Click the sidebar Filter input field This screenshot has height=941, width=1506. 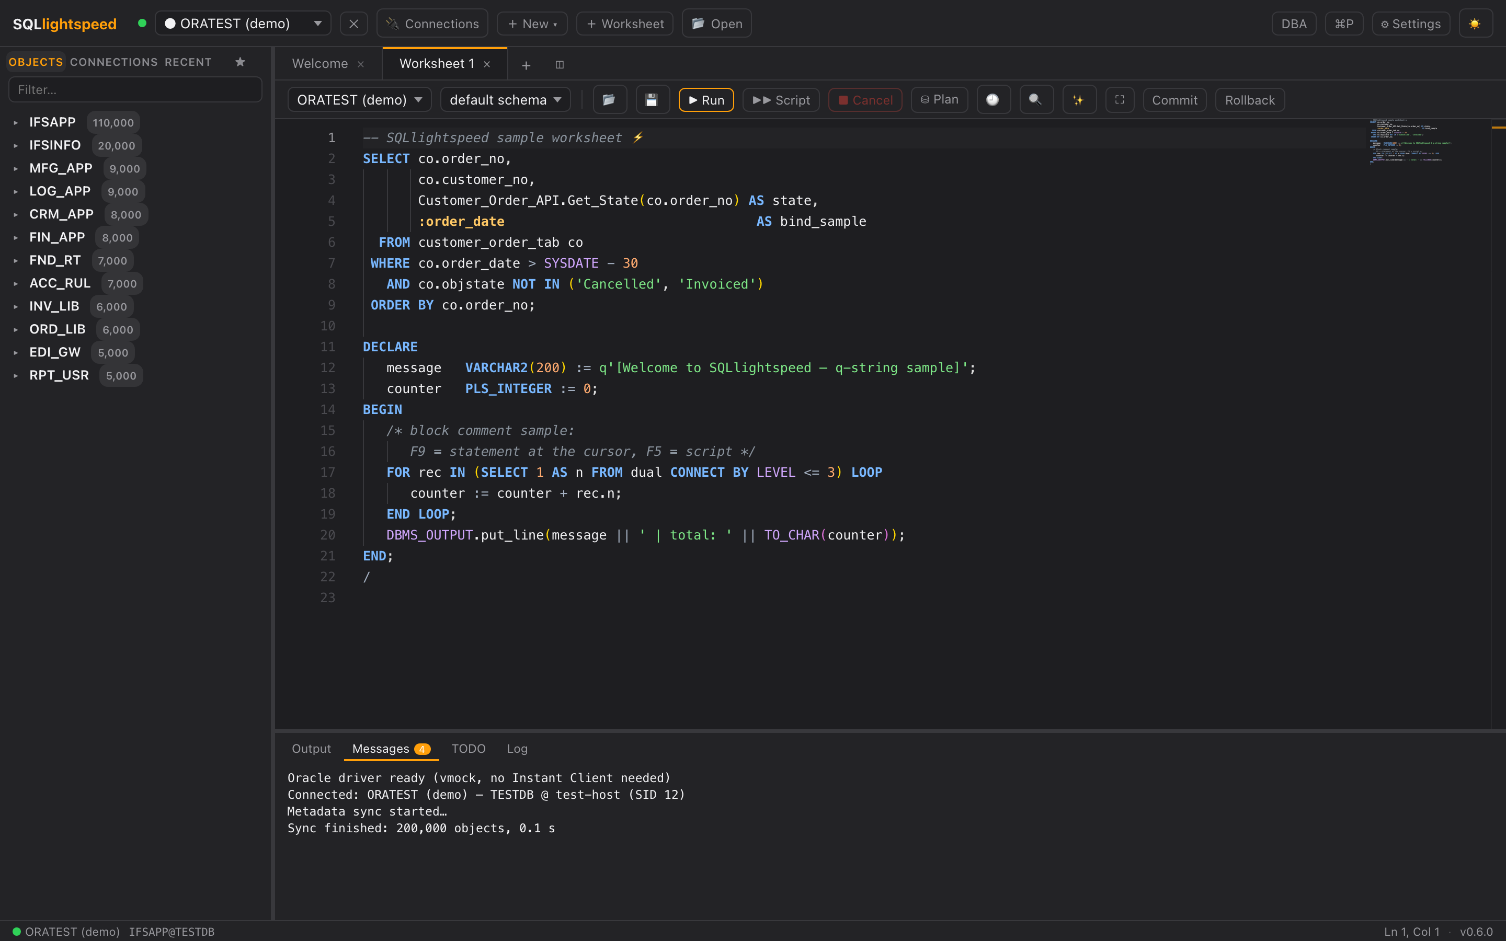(x=135, y=89)
